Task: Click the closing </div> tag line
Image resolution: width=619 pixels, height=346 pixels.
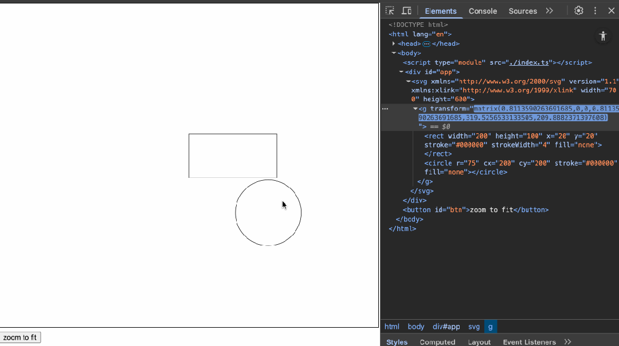Action: pyautogui.click(x=414, y=200)
